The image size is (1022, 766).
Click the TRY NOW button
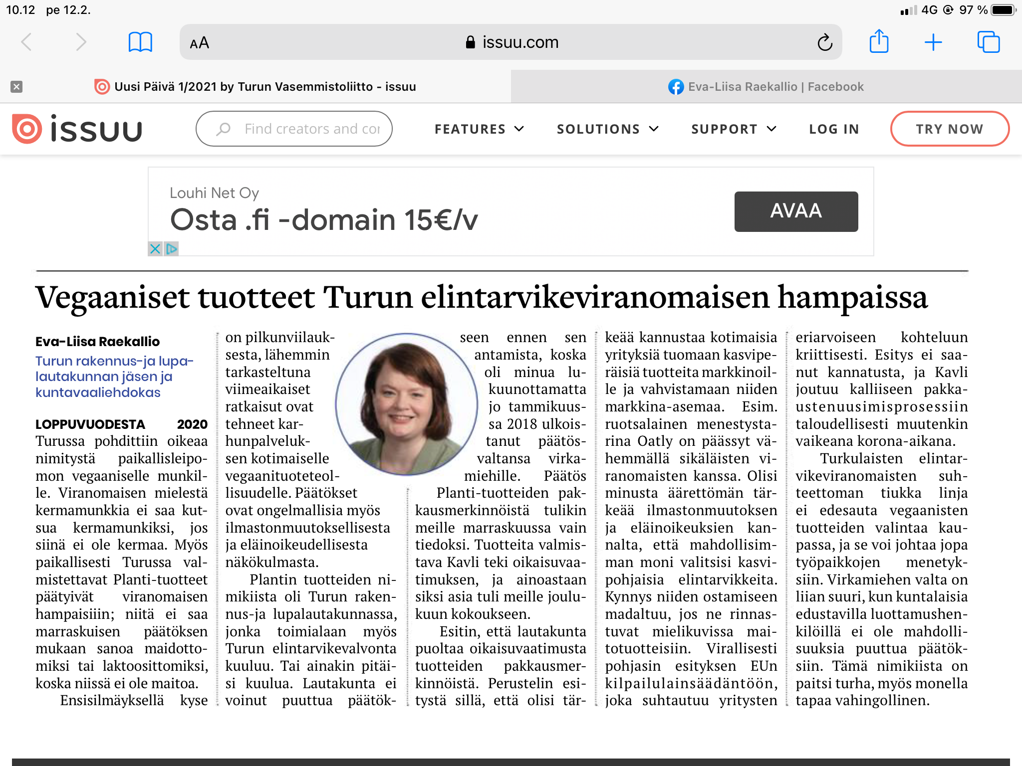(x=950, y=129)
